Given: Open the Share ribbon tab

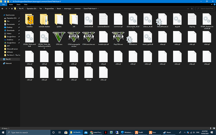Looking at the screenshot, I should coord(18,4).
